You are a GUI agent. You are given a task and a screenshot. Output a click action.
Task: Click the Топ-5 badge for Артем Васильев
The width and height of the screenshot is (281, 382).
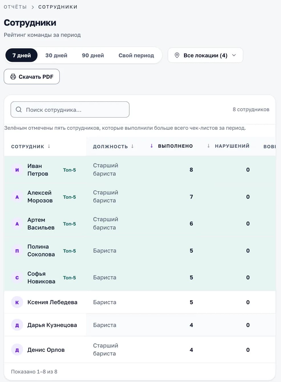coord(69,224)
